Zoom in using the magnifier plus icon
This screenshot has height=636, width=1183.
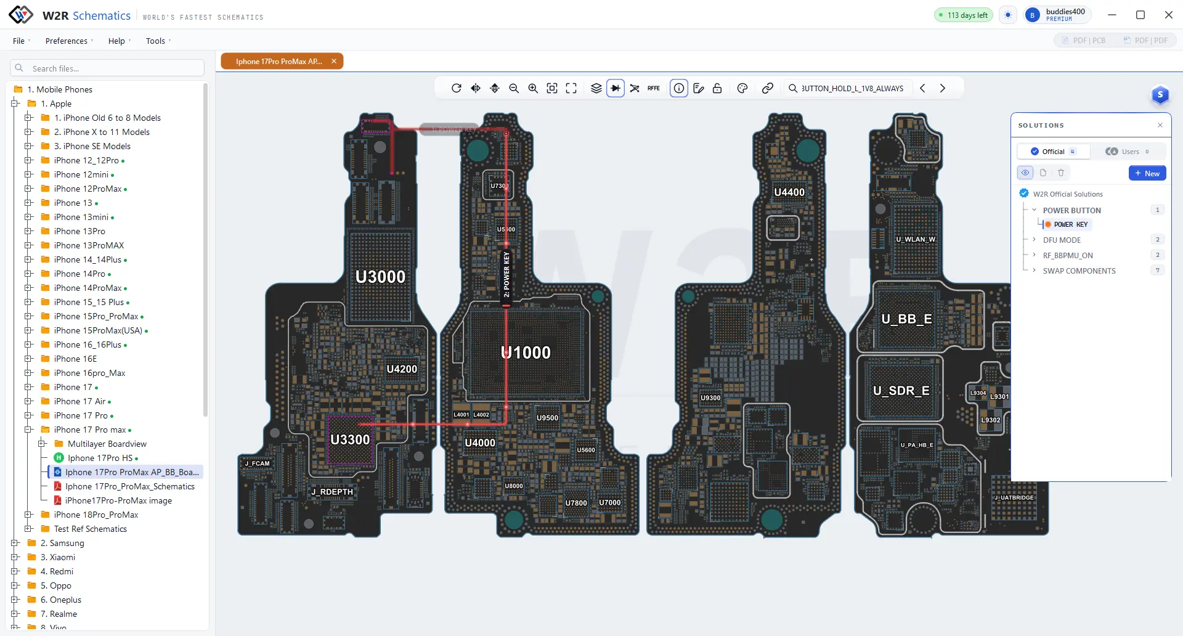pyautogui.click(x=533, y=88)
